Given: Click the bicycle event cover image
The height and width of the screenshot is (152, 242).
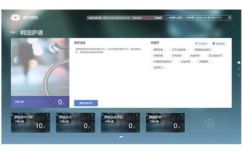Looking at the screenshot, I should 40,67.
